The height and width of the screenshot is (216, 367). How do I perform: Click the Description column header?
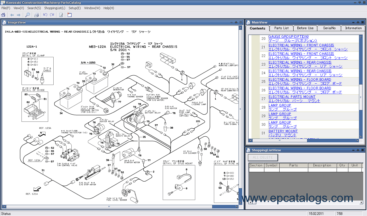coord(322,165)
